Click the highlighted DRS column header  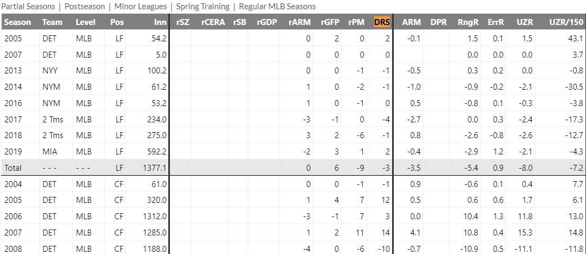tap(382, 22)
